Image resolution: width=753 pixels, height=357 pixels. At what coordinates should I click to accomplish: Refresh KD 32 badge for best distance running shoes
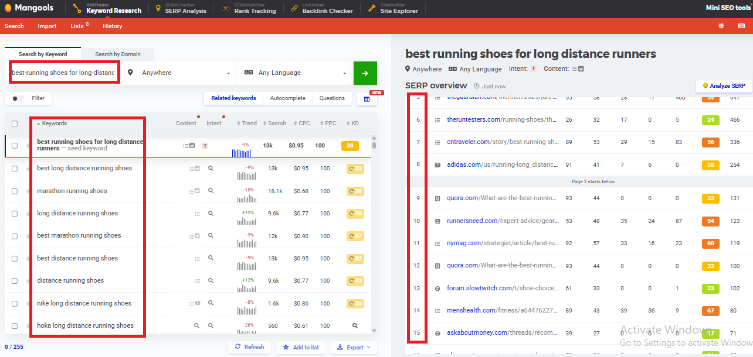(355, 258)
